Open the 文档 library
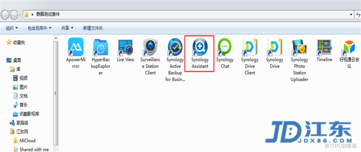Viewport: 361px width, 152px height. click(20, 96)
